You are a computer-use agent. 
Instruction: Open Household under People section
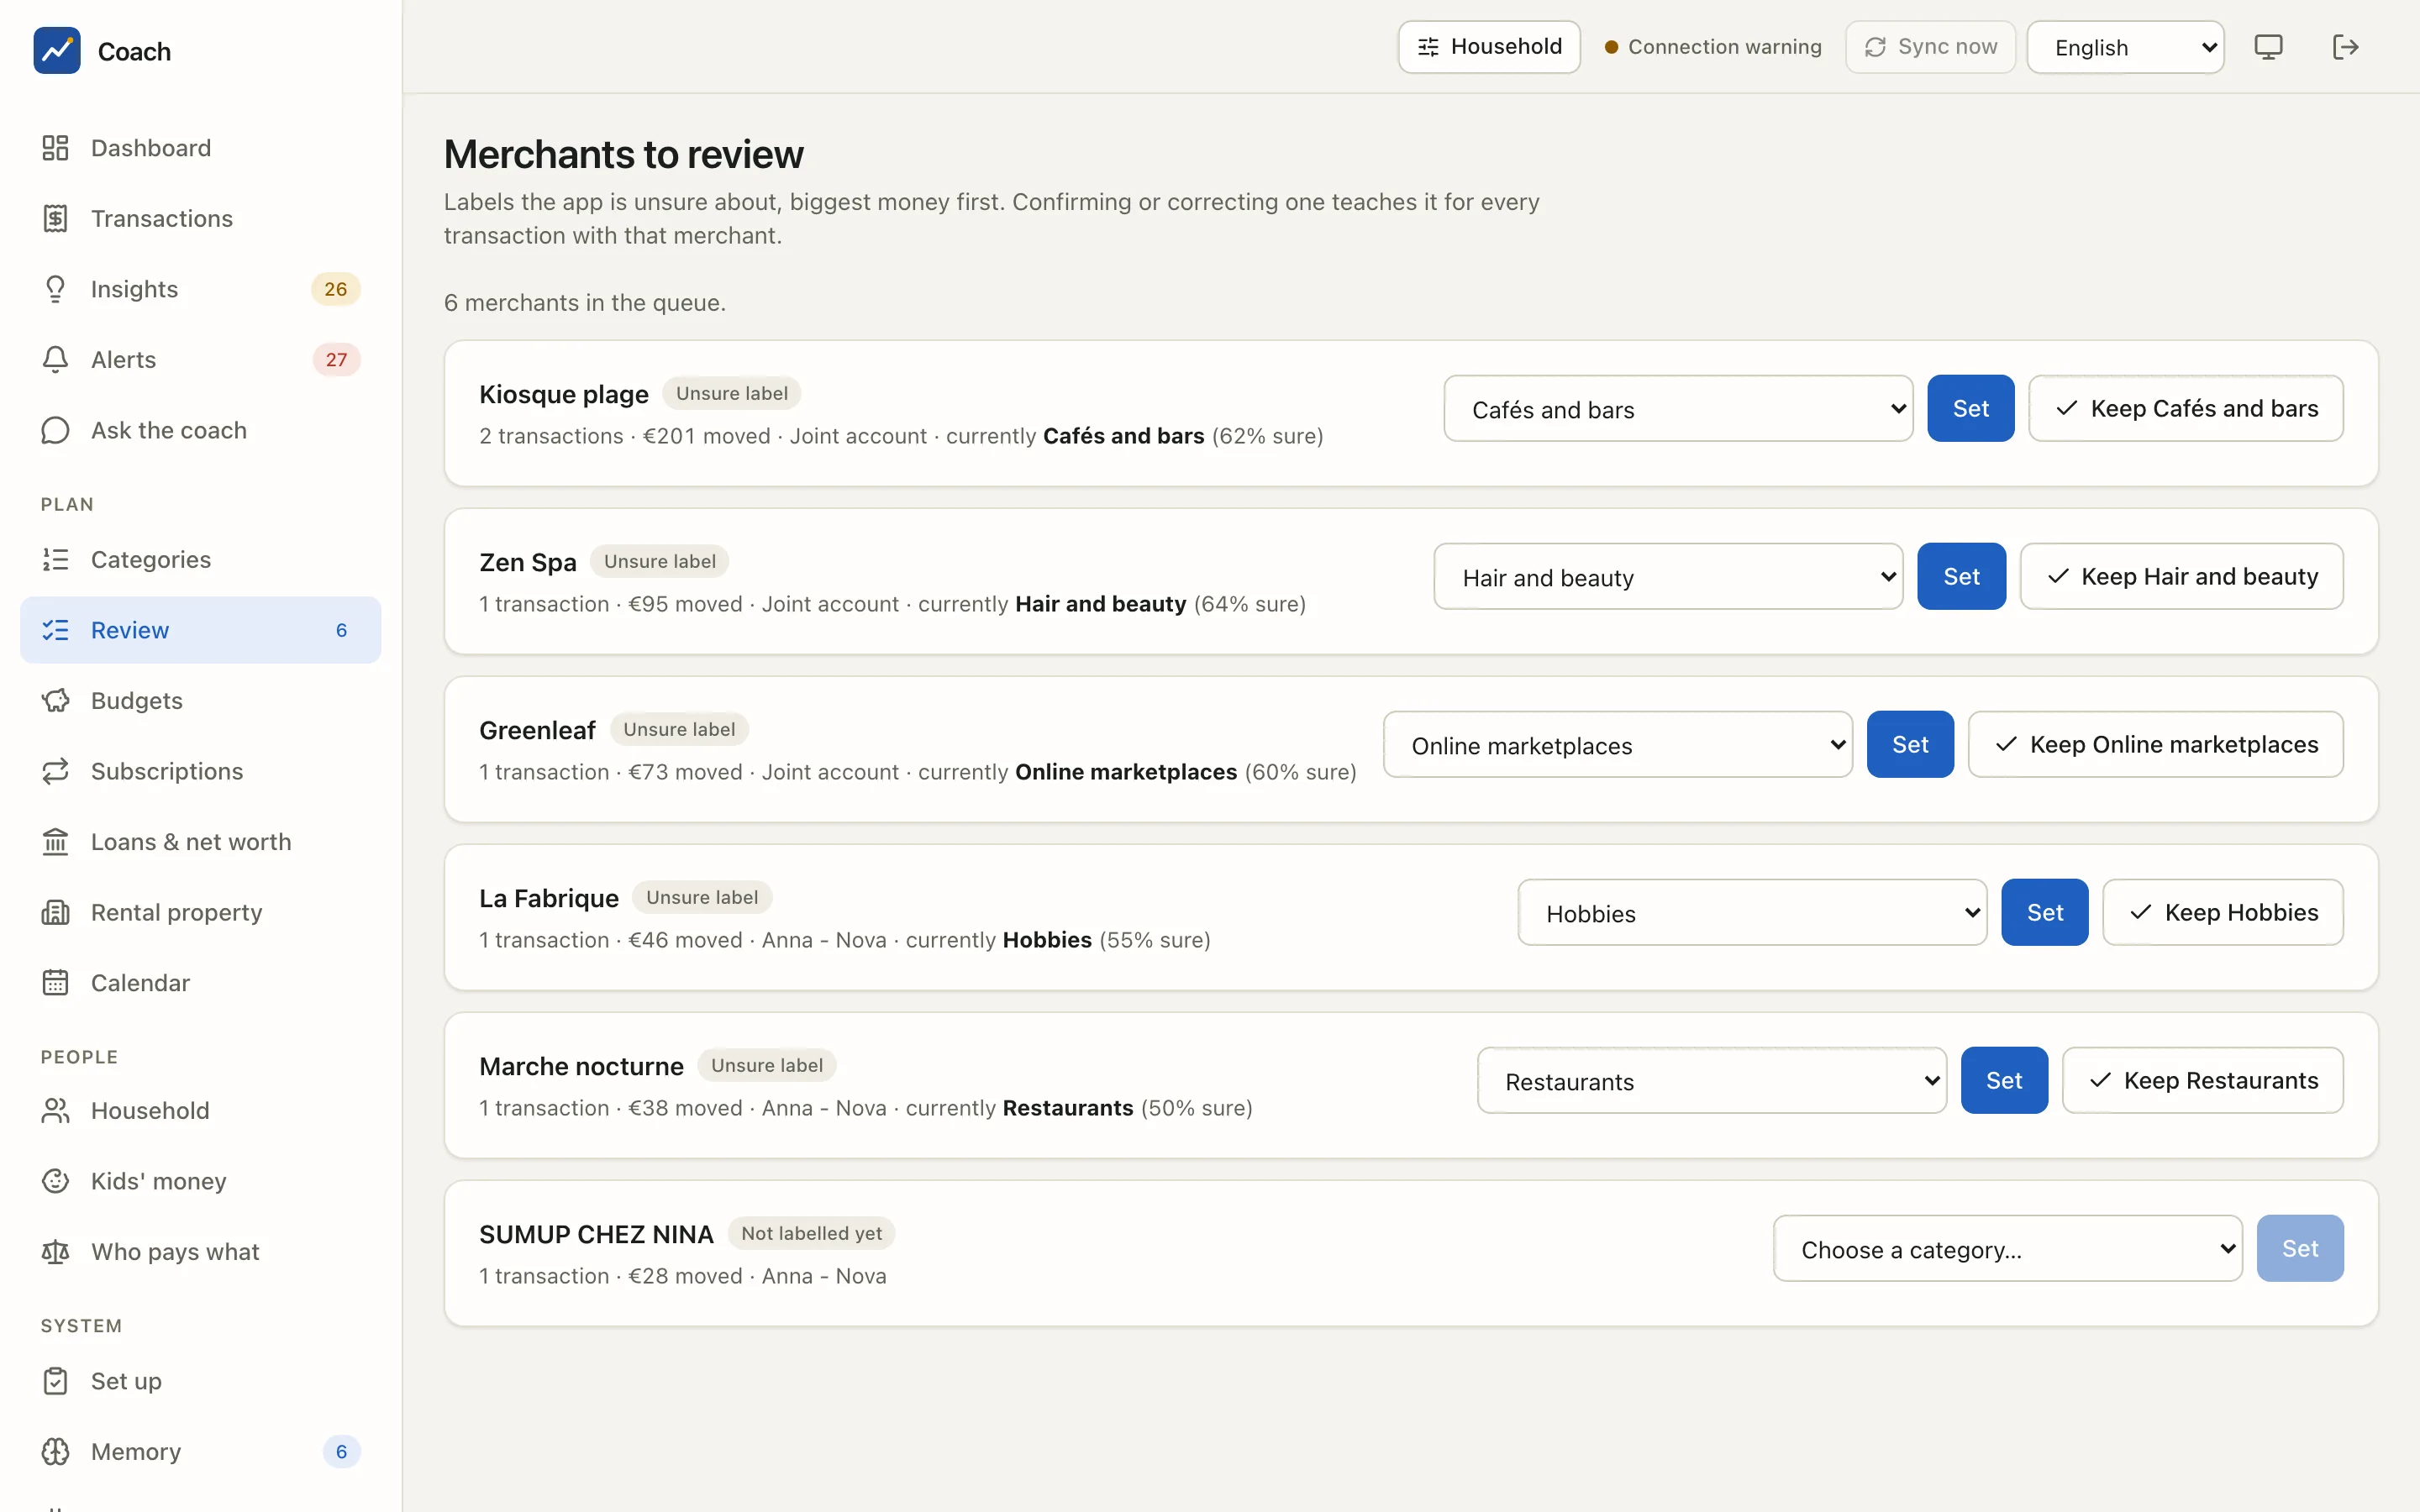(200, 1110)
